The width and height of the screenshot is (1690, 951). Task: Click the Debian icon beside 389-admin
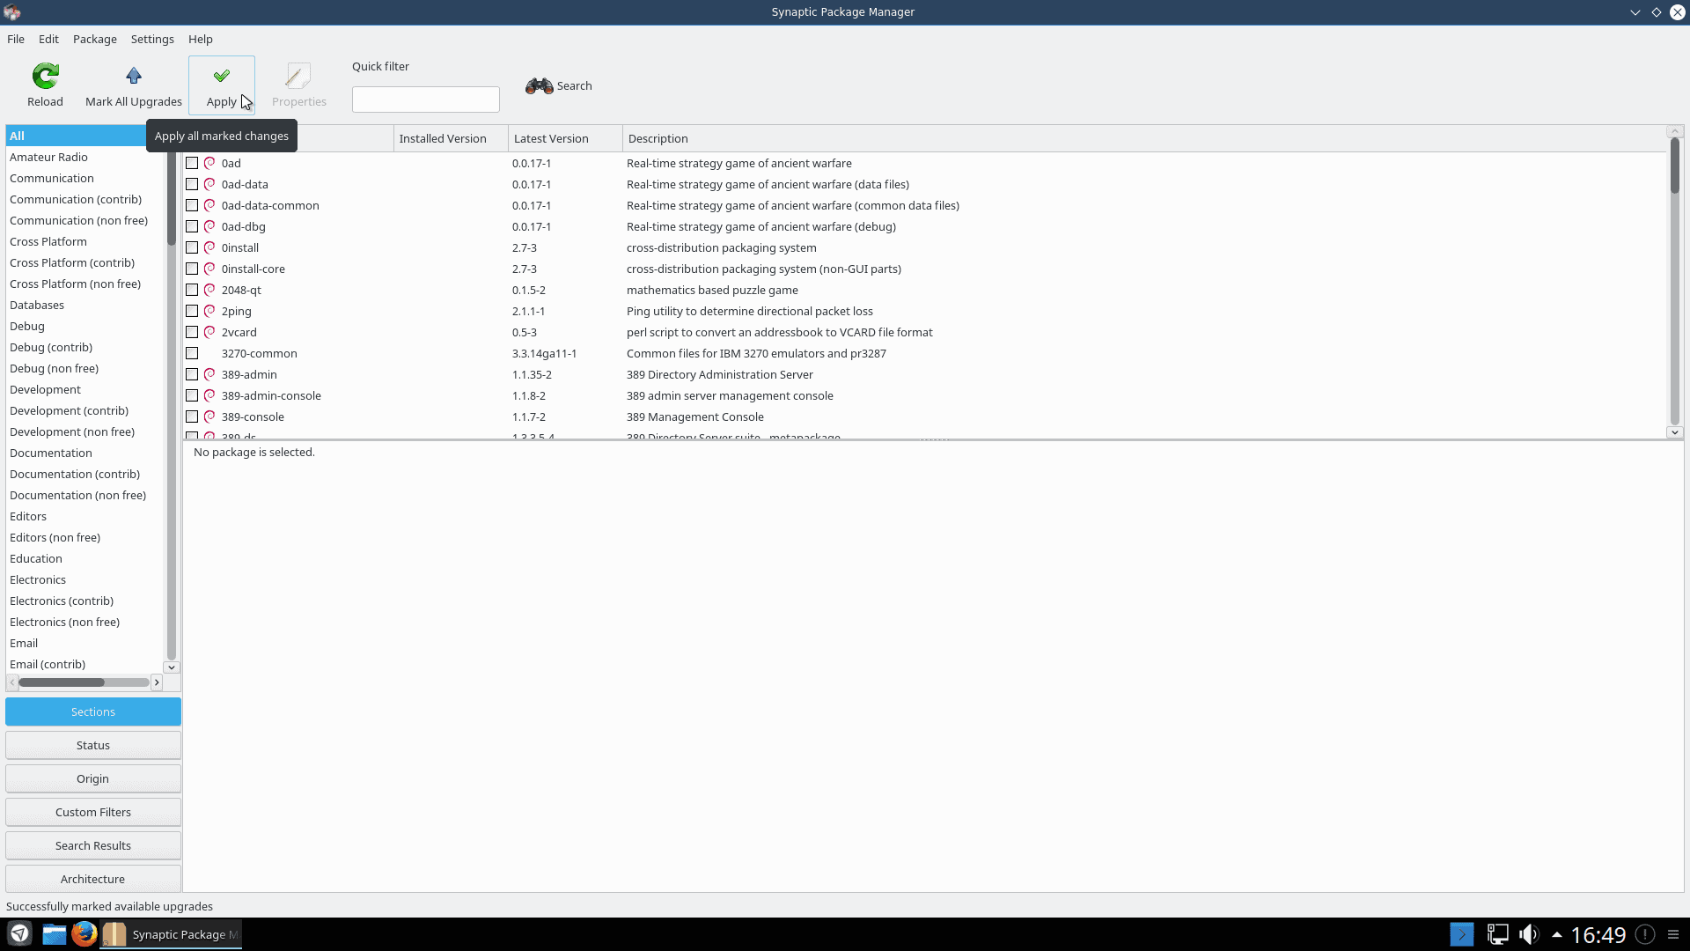coord(209,374)
